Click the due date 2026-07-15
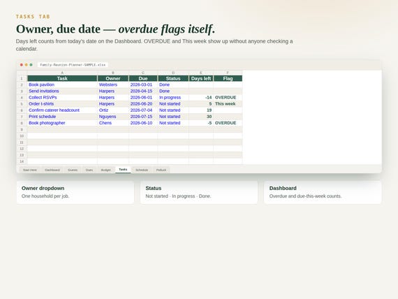The height and width of the screenshot is (299, 398). pos(143,117)
